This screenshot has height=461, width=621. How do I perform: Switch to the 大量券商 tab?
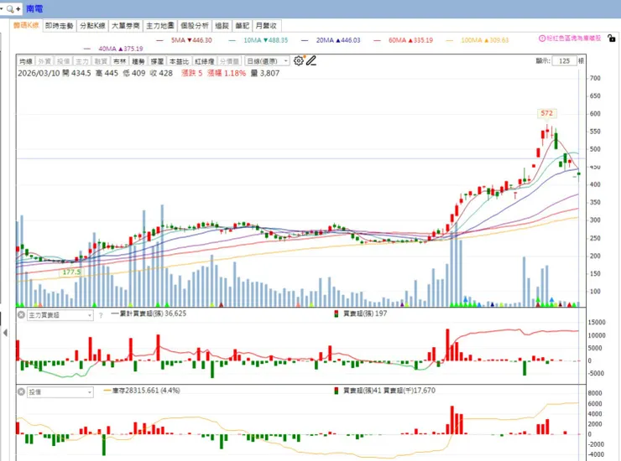(126, 26)
